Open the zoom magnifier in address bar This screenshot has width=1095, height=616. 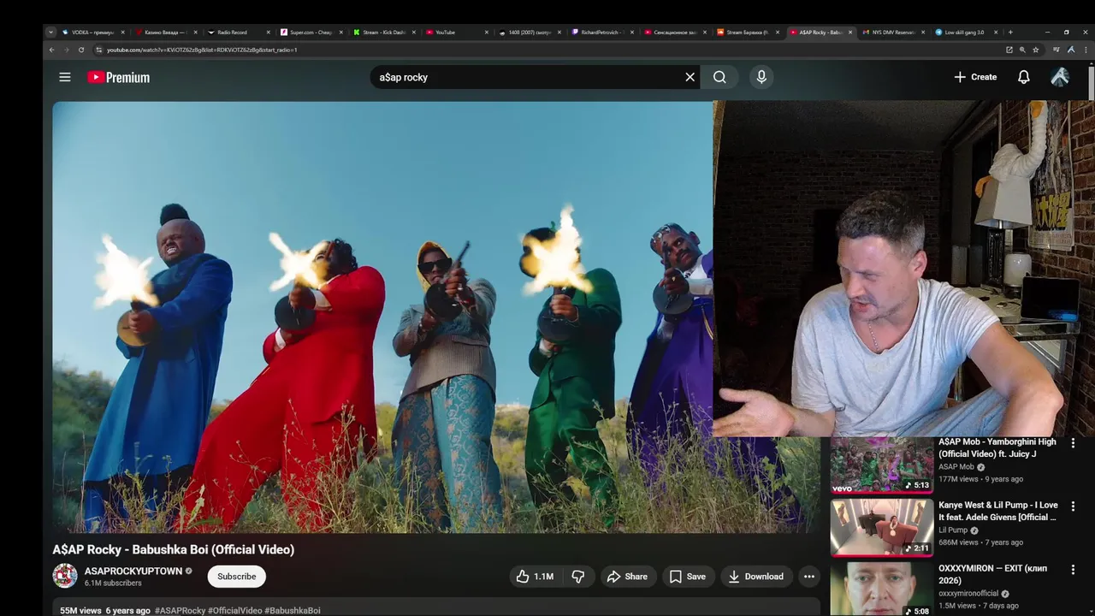click(x=1022, y=50)
